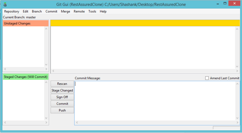This screenshot has height=133, width=242.
Task: Click the Commit button
Action: click(62, 104)
